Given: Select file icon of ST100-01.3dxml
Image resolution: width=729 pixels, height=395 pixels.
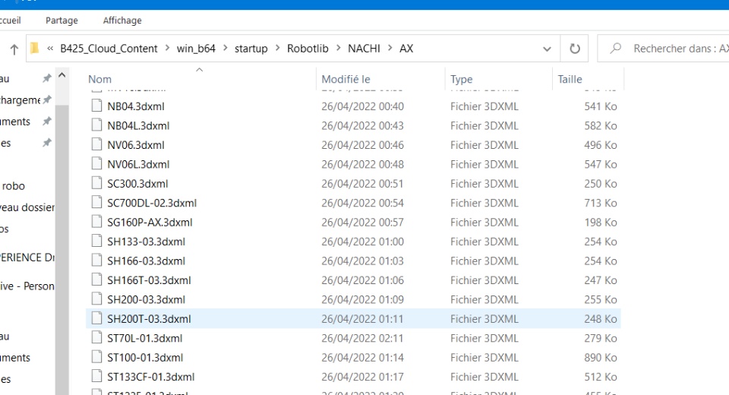Looking at the screenshot, I should point(96,357).
